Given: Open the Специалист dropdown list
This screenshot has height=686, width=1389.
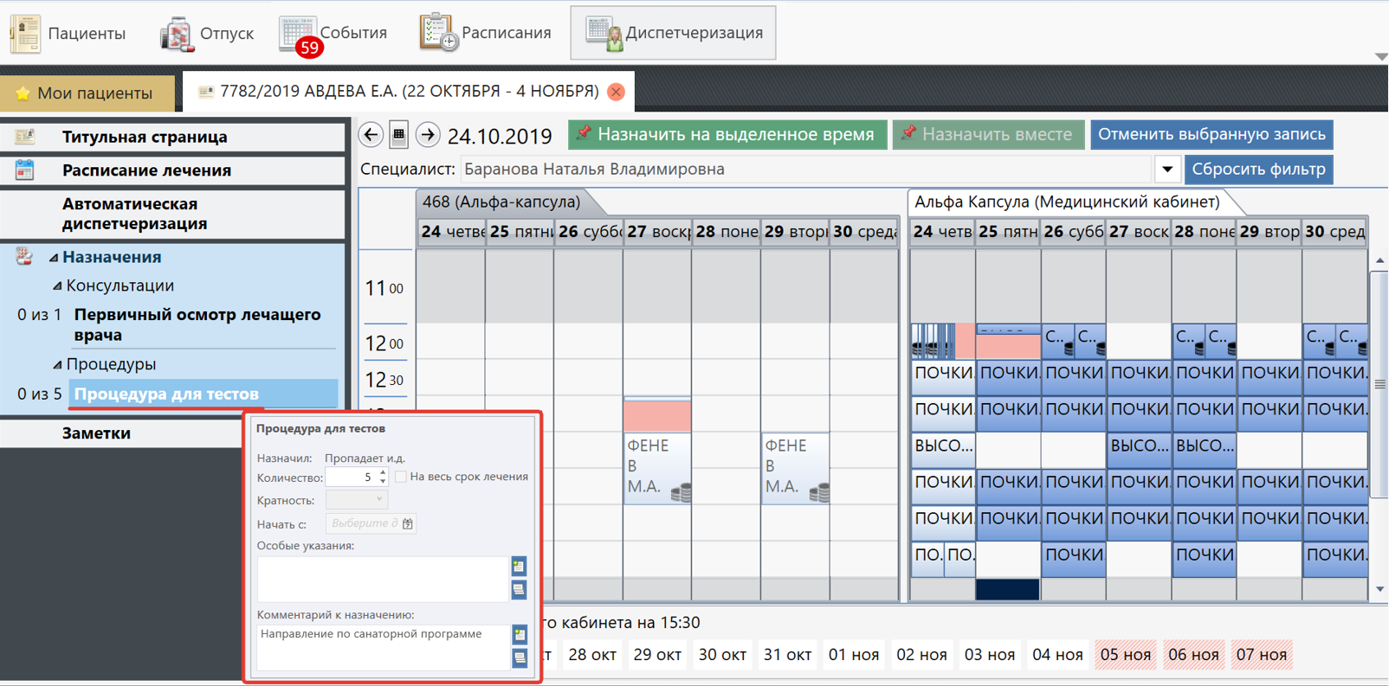Looking at the screenshot, I should [x=1166, y=170].
